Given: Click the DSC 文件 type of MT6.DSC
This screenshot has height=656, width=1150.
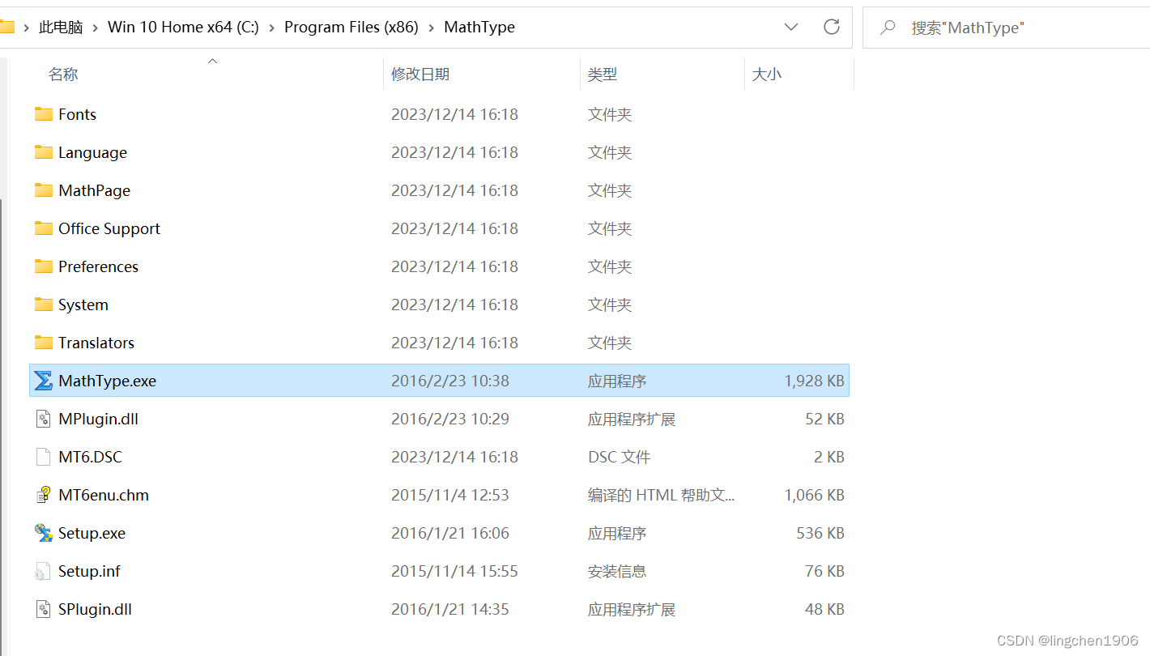Looking at the screenshot, I should [619, 457].
